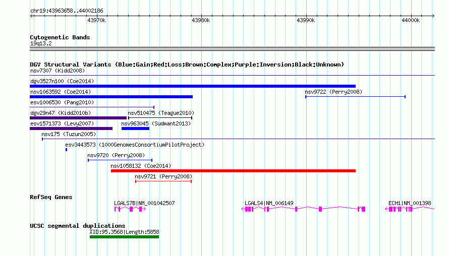The width and height of the screenshot is (449, 256).
Task: Click the 'esv1006530 (Pang2010)' label
Action: tap(62, 102)
